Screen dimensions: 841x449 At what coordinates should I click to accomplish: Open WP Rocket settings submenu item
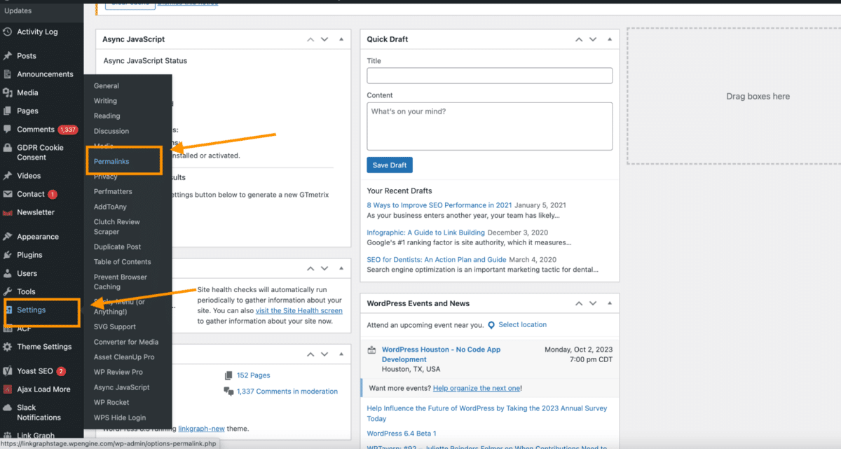coord(111,403)
